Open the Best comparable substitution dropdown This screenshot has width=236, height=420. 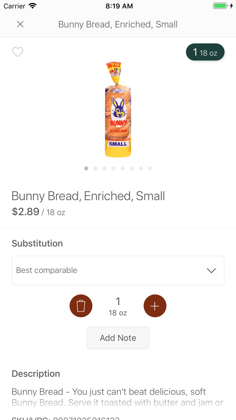click(x=118, y=271)
